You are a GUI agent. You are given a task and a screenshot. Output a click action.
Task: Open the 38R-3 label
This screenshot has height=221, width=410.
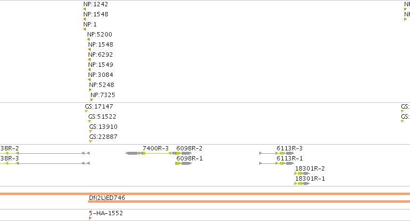[x=10, y=159]
